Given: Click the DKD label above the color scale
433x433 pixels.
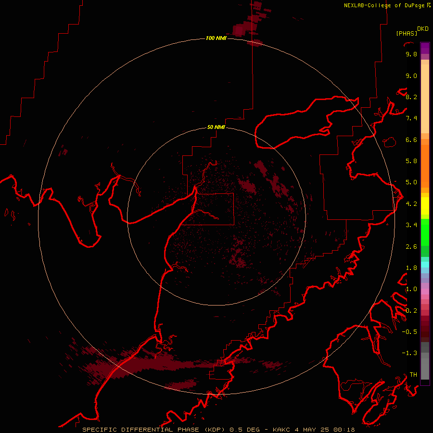Looking at the screenshot, I should click(x=422, y=29).
